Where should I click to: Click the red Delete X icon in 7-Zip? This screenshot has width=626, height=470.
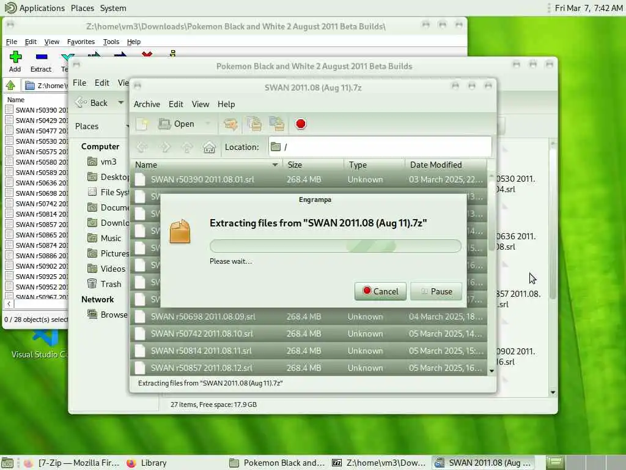click(x=147, y=54)
